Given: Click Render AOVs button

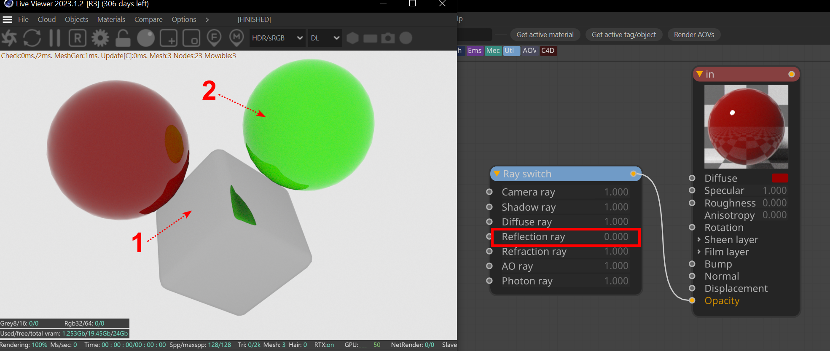Looking at the screenshot, I should coord(694,35).
